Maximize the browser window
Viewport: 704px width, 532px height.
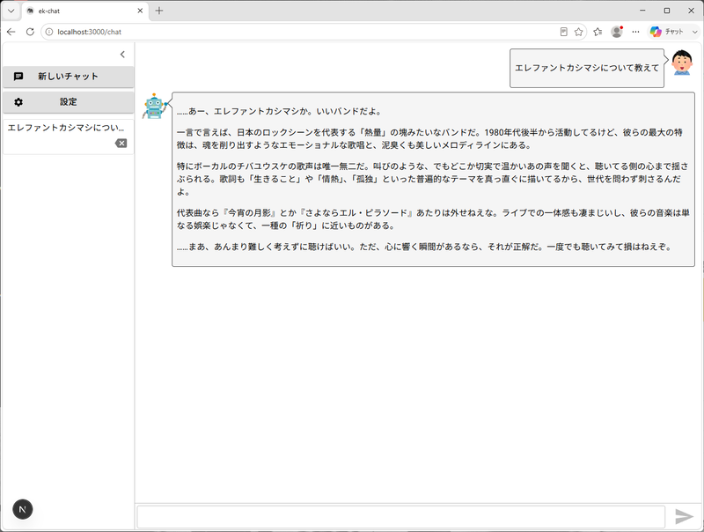667,11
